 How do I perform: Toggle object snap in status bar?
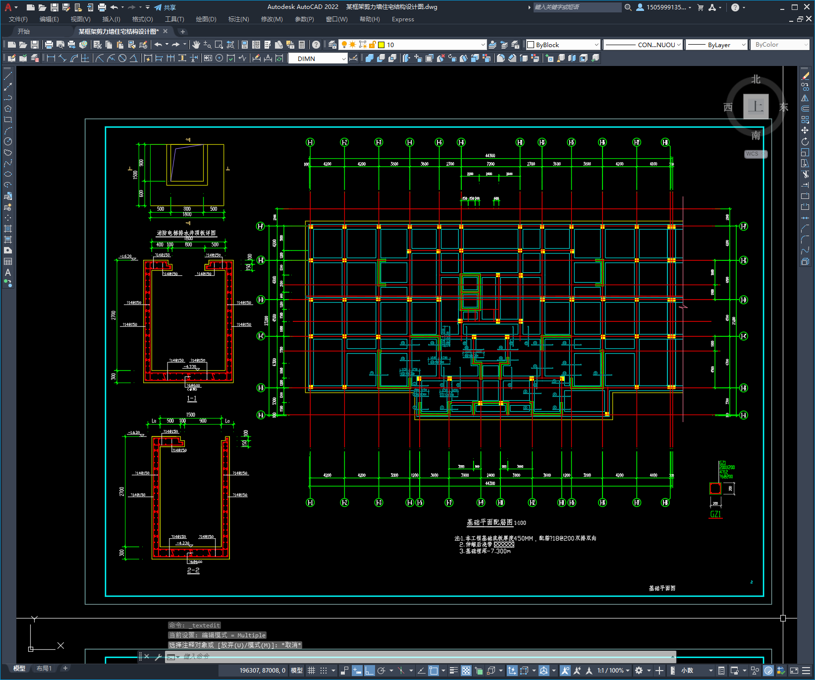(434, 671)
